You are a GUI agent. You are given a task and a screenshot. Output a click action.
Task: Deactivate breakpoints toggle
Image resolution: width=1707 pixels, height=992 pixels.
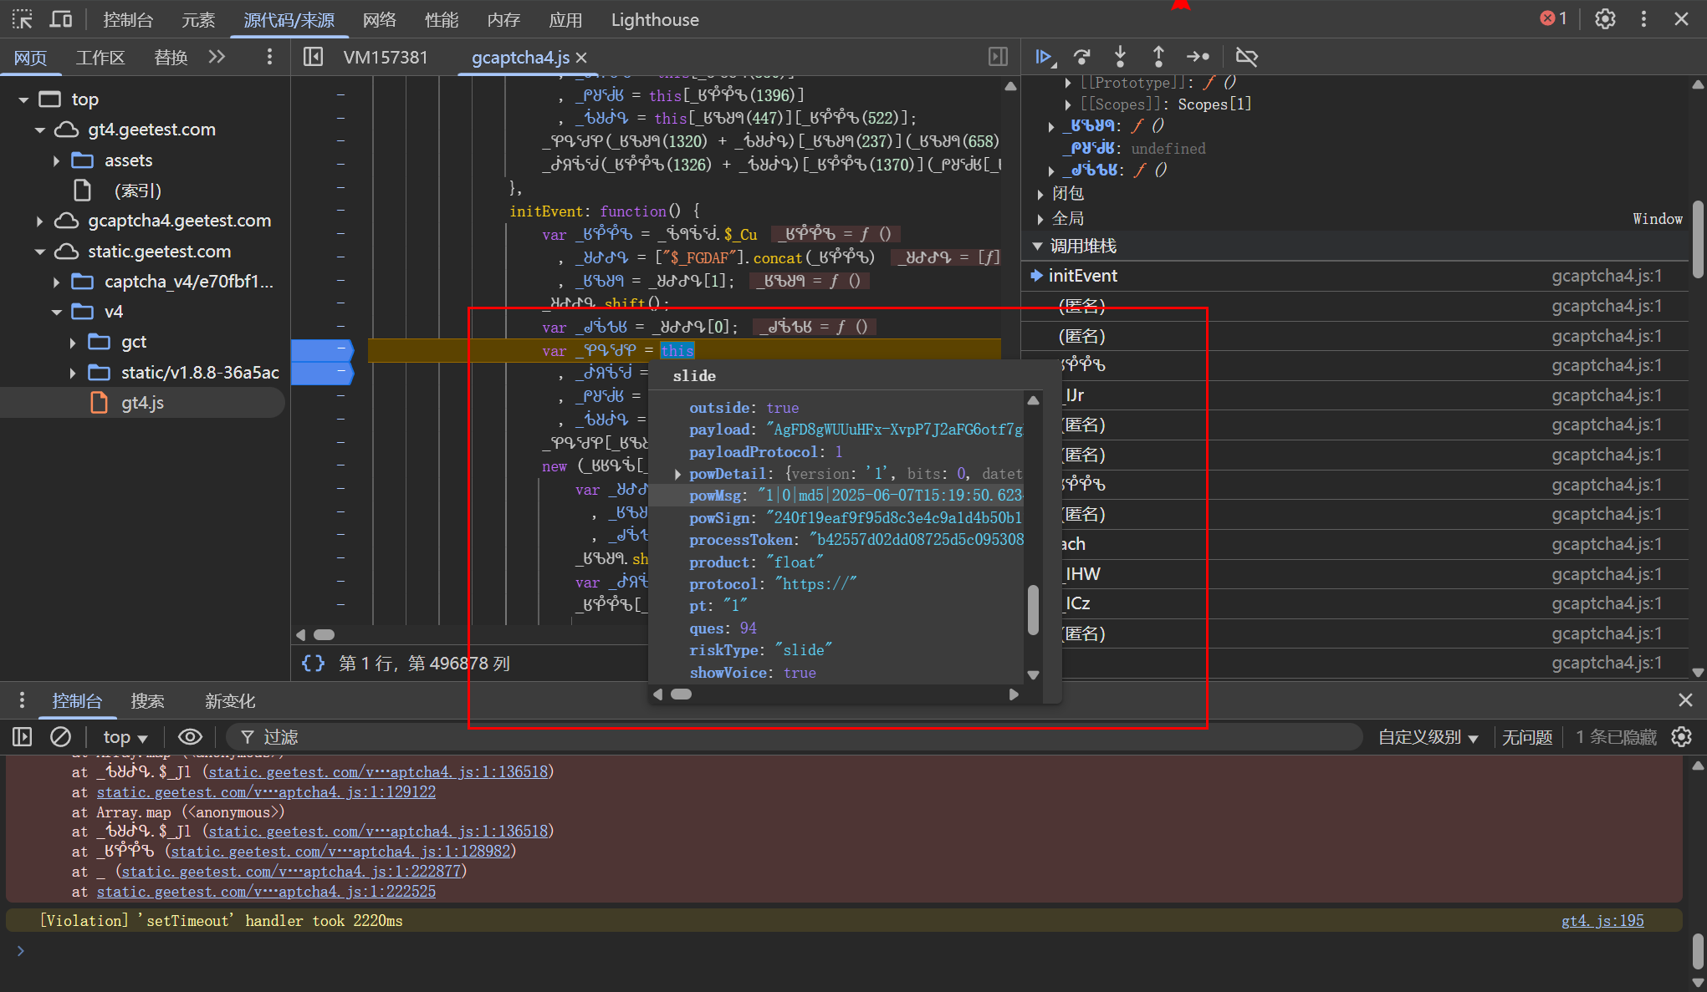(1246, 57)
